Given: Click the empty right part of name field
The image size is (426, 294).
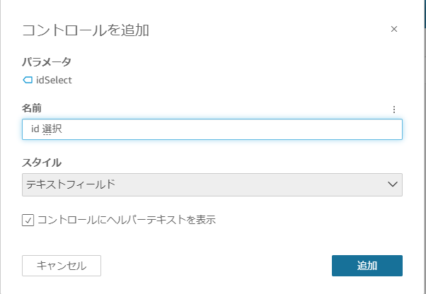Looking at the screenshot, I should pos(283,129).
